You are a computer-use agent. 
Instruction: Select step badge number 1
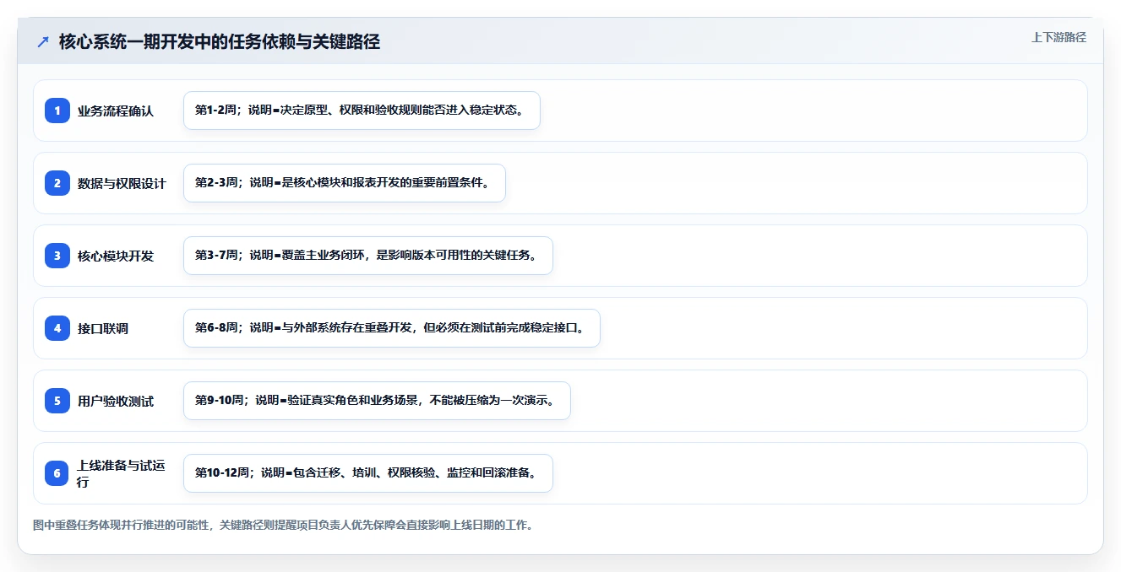tap(57, 111)
